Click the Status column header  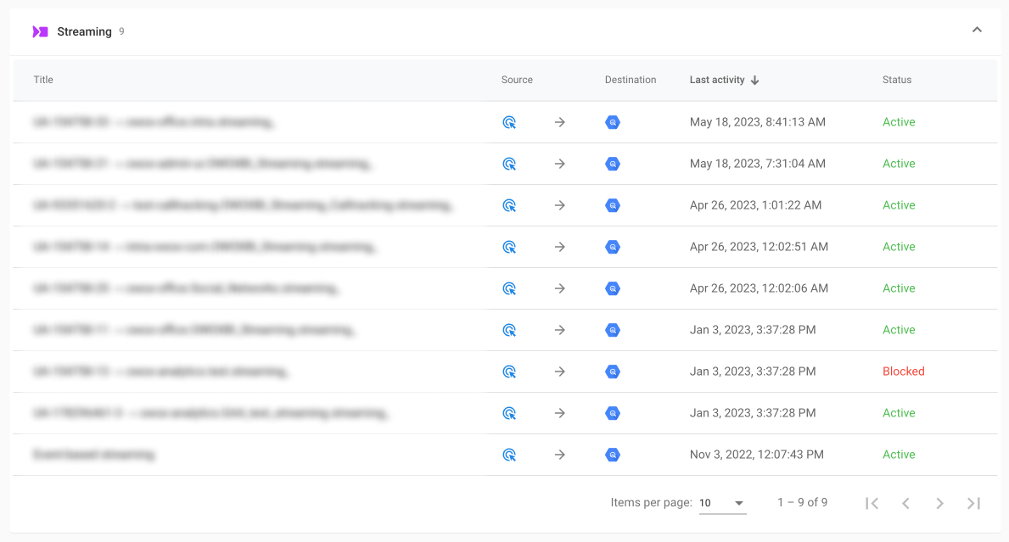(x=896, y=80)
